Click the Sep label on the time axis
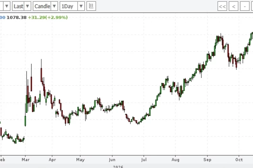This screenshot has width=253, height=168. click(207, 160)
